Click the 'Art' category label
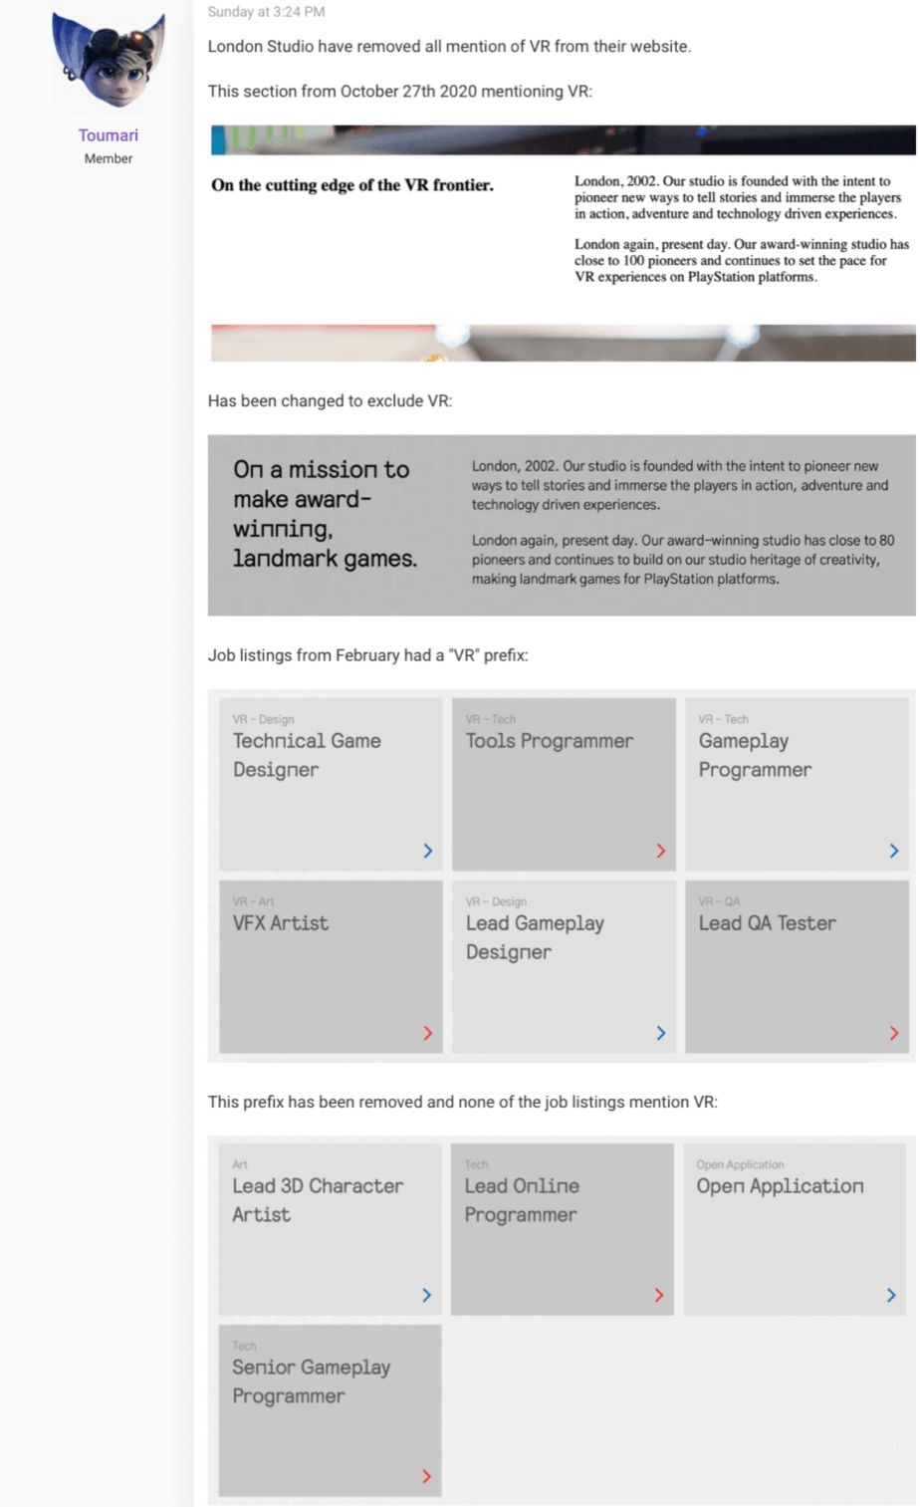The width and height of the screenshot is (920, 1507). click(240, 1164)
